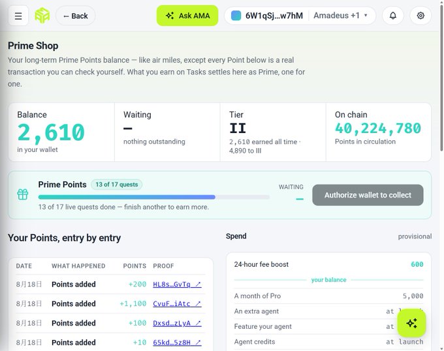Select the 24-hour fee boost item

coord(328,264)
